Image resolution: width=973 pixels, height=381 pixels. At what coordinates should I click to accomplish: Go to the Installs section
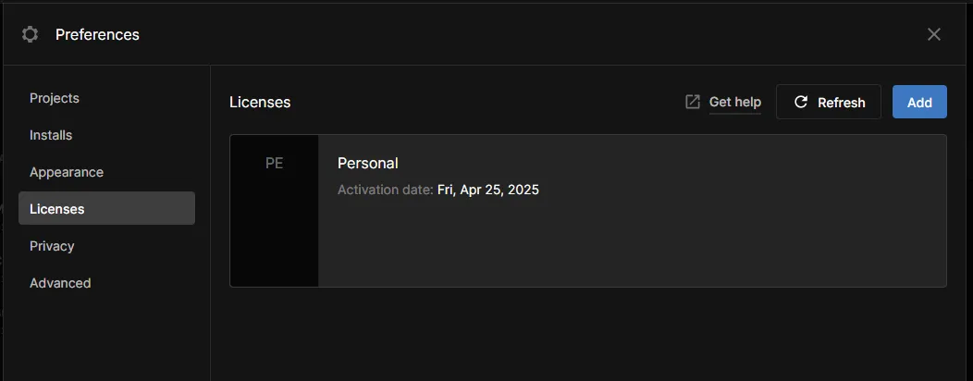51,135
